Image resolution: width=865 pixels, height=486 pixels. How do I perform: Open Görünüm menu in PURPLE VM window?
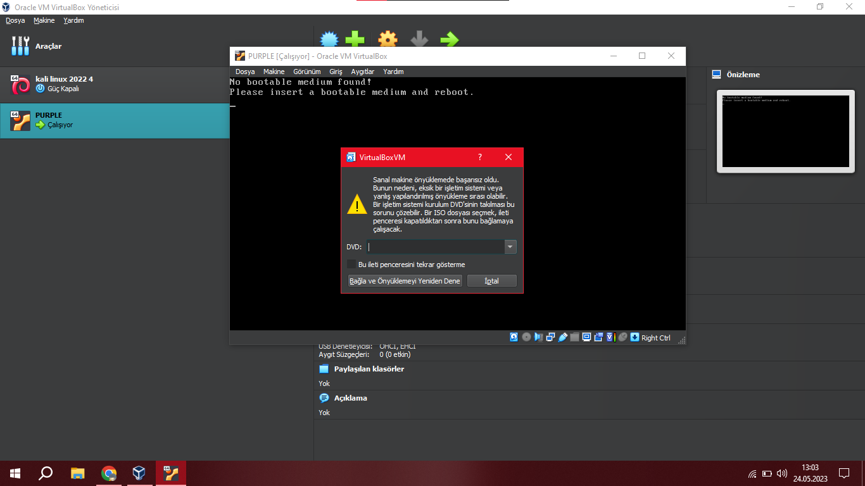[307, 72]
